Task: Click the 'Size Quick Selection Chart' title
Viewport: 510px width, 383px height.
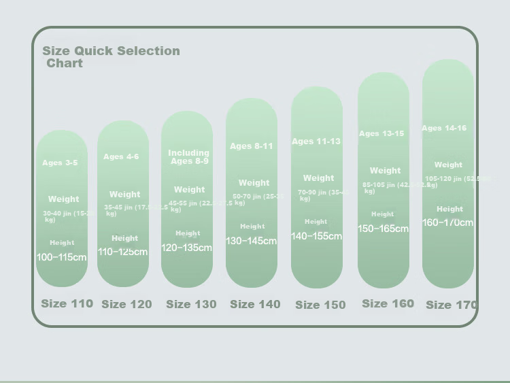Action: pos(111,57)
